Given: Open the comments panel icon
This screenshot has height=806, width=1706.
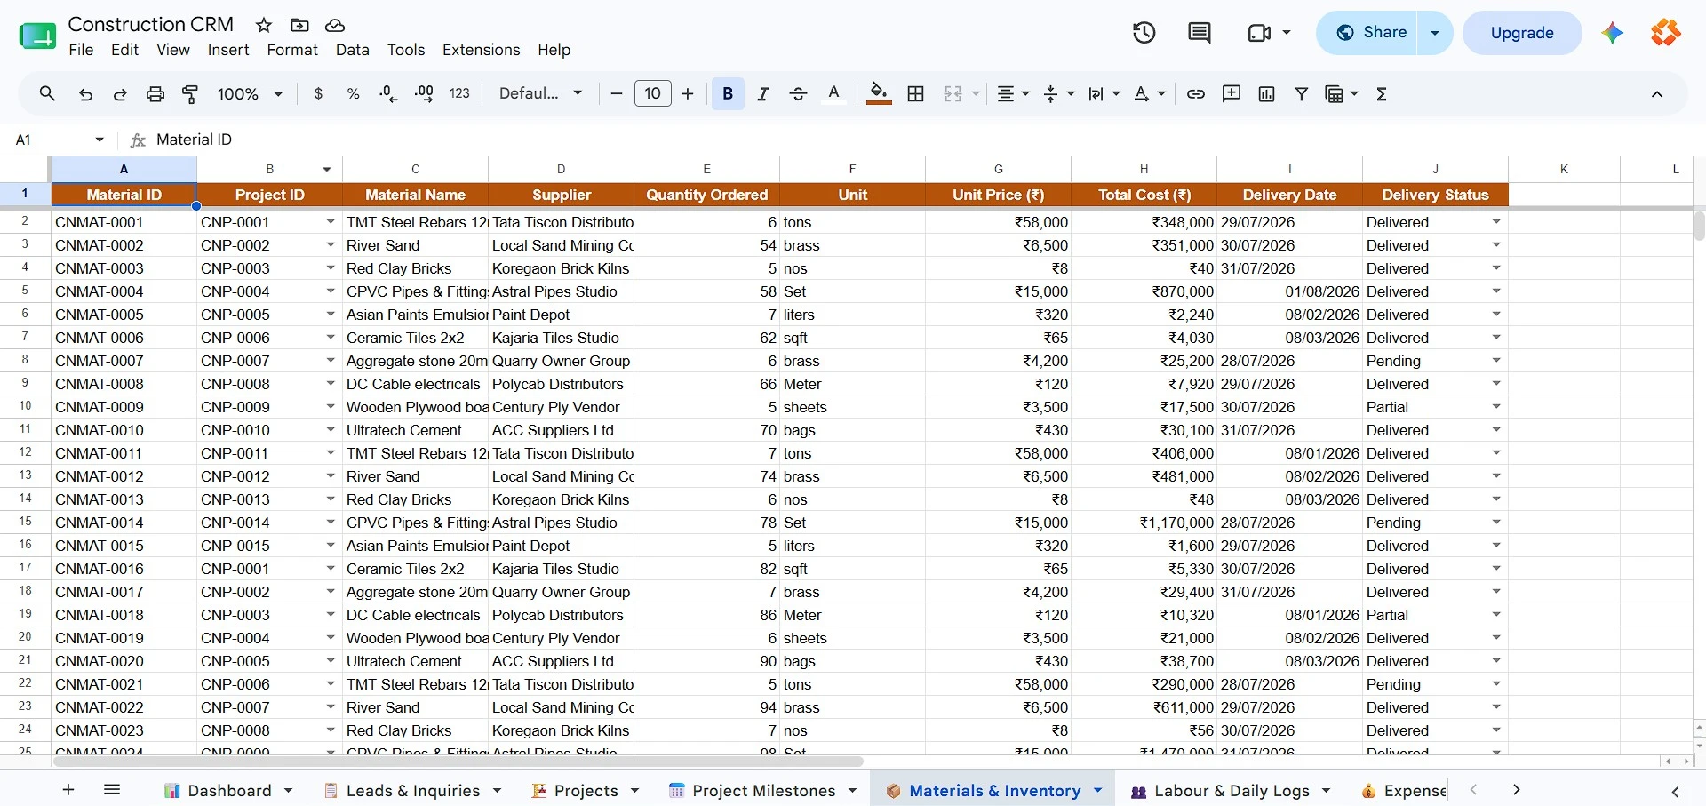Looking at the screenshot, I should coord(1200,33).
